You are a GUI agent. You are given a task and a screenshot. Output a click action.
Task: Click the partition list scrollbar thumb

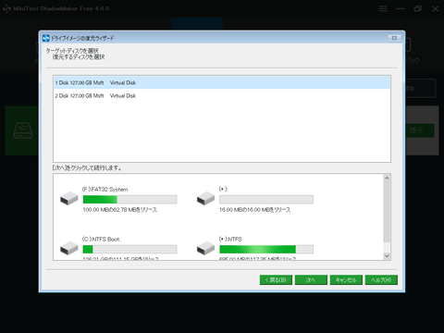(387, 212)
